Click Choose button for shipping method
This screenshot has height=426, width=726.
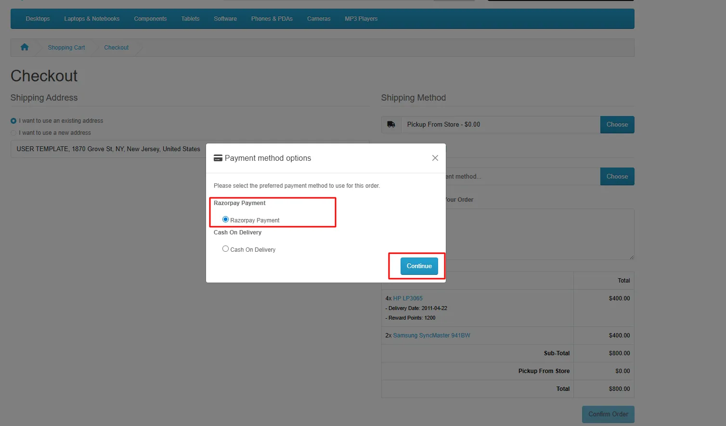617,125
